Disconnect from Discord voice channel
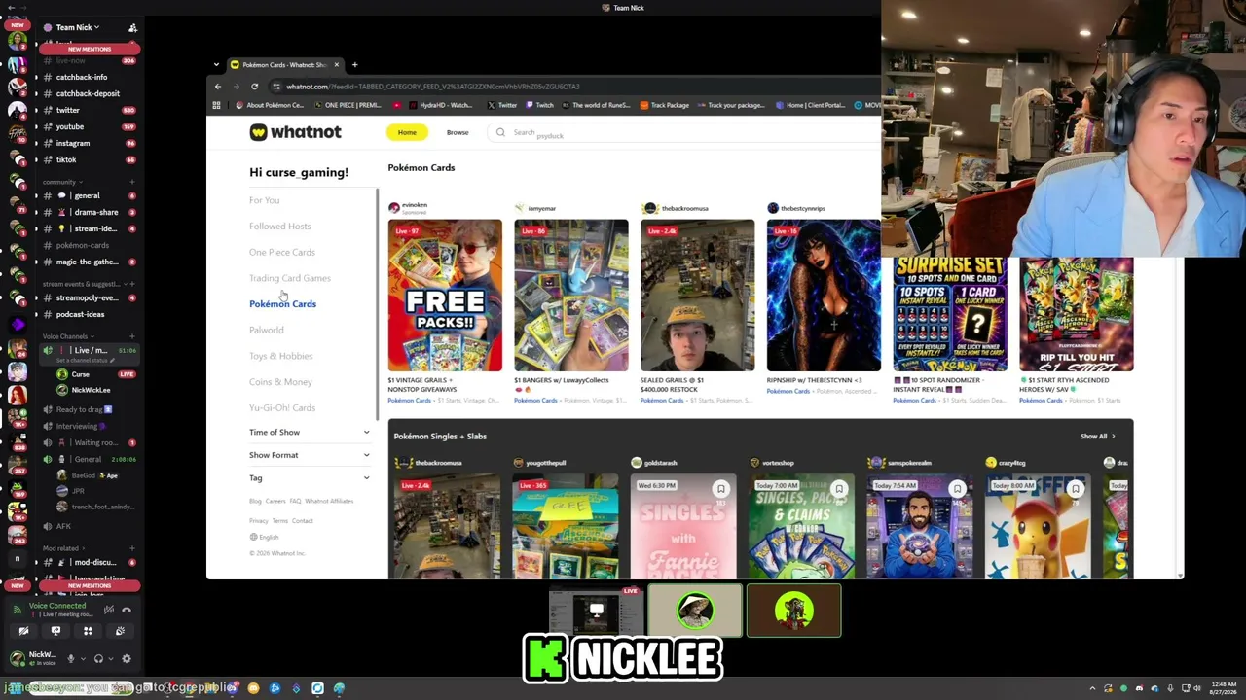This screenshot has width=1246, height=700. click(x=126, y=610)
